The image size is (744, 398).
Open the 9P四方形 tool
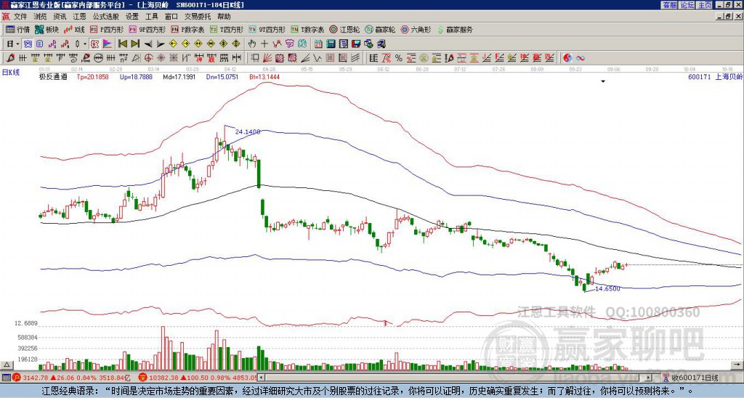(147, 29)
